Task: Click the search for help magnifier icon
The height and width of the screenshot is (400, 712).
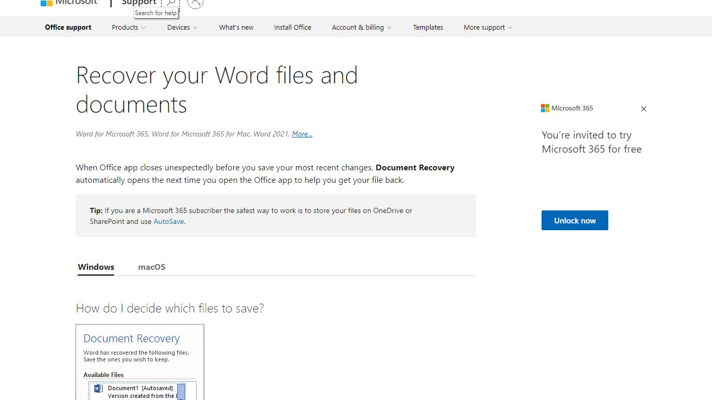Action: pyautogui.click(x=170, y=3)
